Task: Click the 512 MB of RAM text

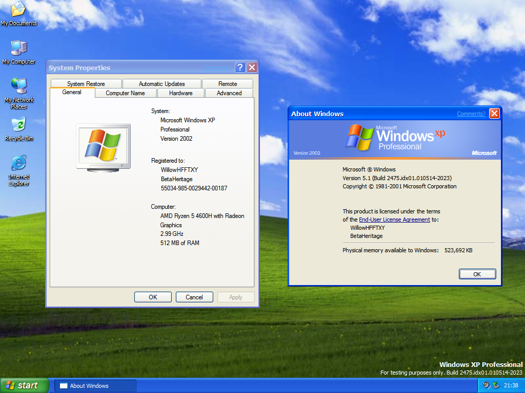Action: pos(180,243)
